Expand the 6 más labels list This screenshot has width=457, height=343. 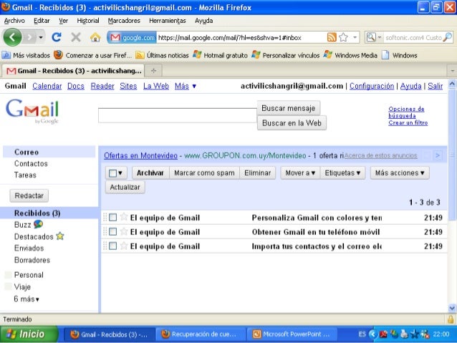pos(27,299)
